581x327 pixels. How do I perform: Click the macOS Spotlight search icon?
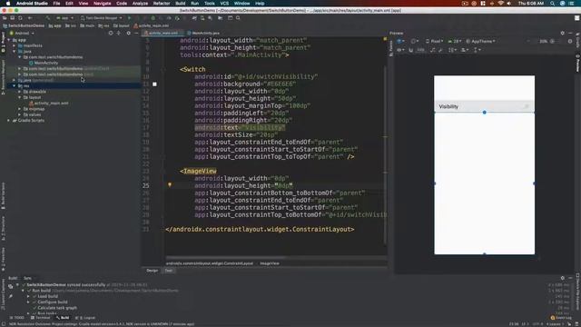pos(553,4)
